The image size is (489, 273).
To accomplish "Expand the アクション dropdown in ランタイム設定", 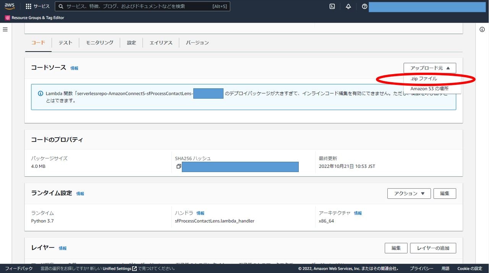I will click(x=409, y=193).
